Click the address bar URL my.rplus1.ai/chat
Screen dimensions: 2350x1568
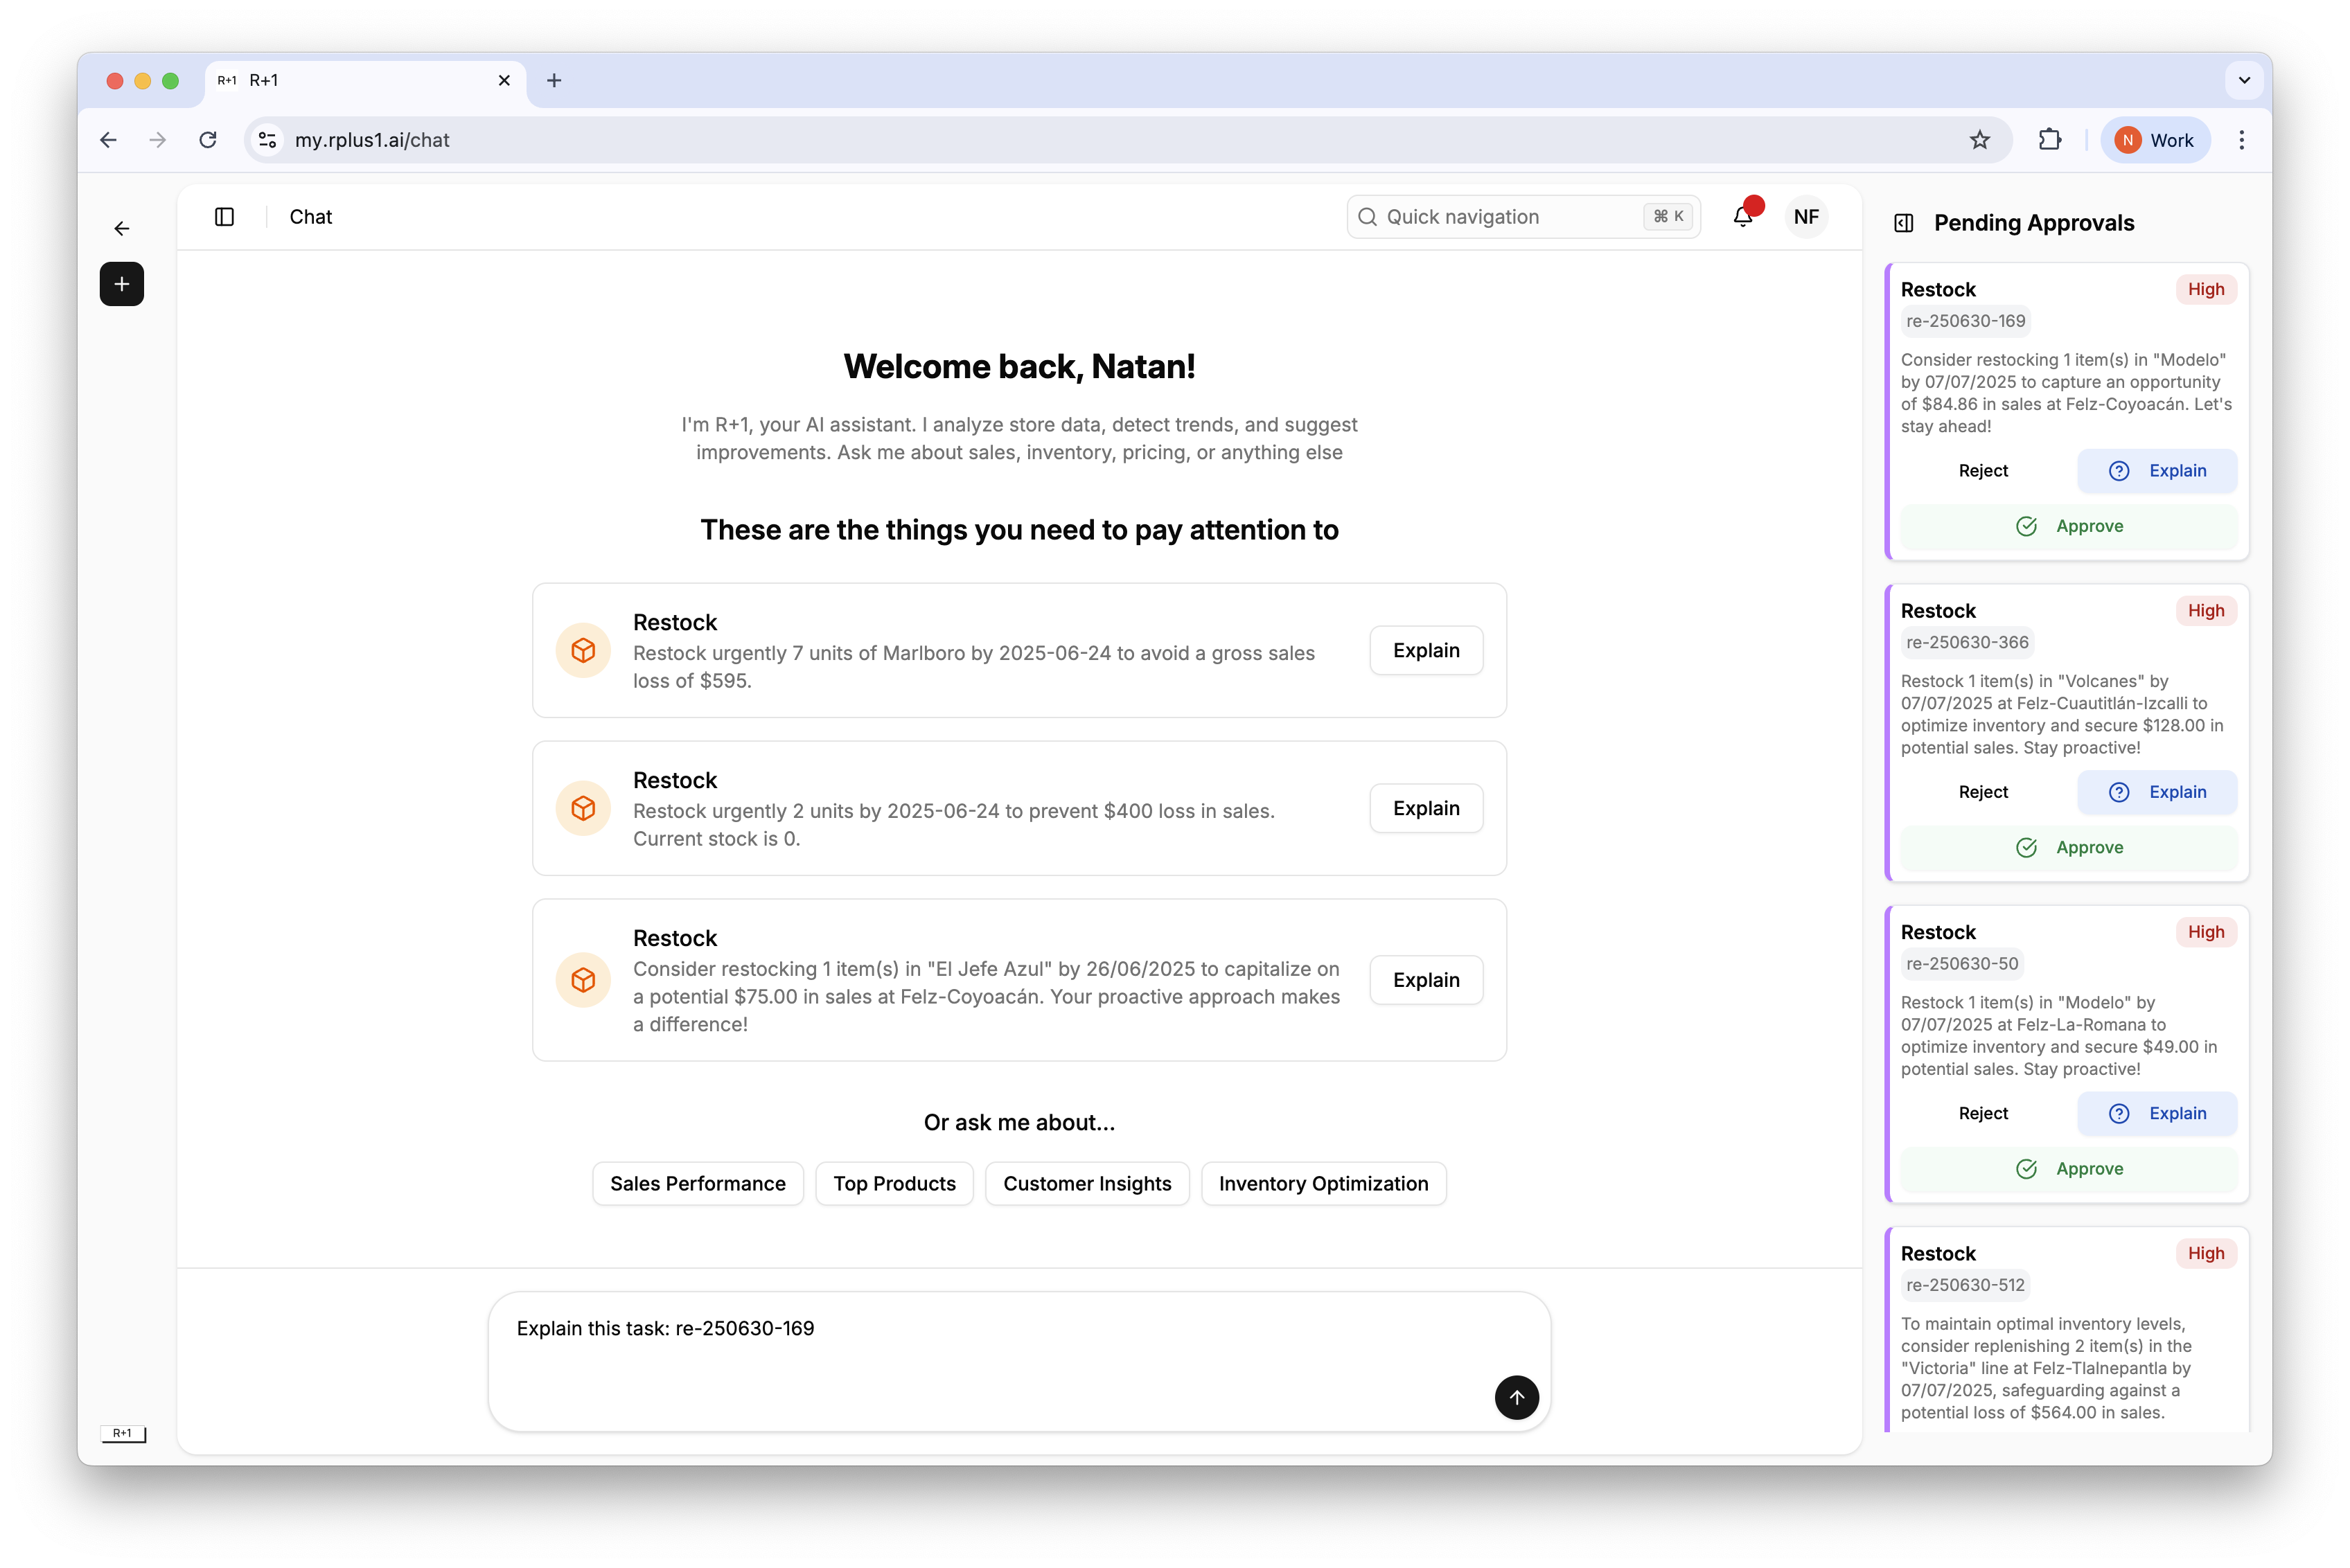pyautogui.click(x=372, y=140)
